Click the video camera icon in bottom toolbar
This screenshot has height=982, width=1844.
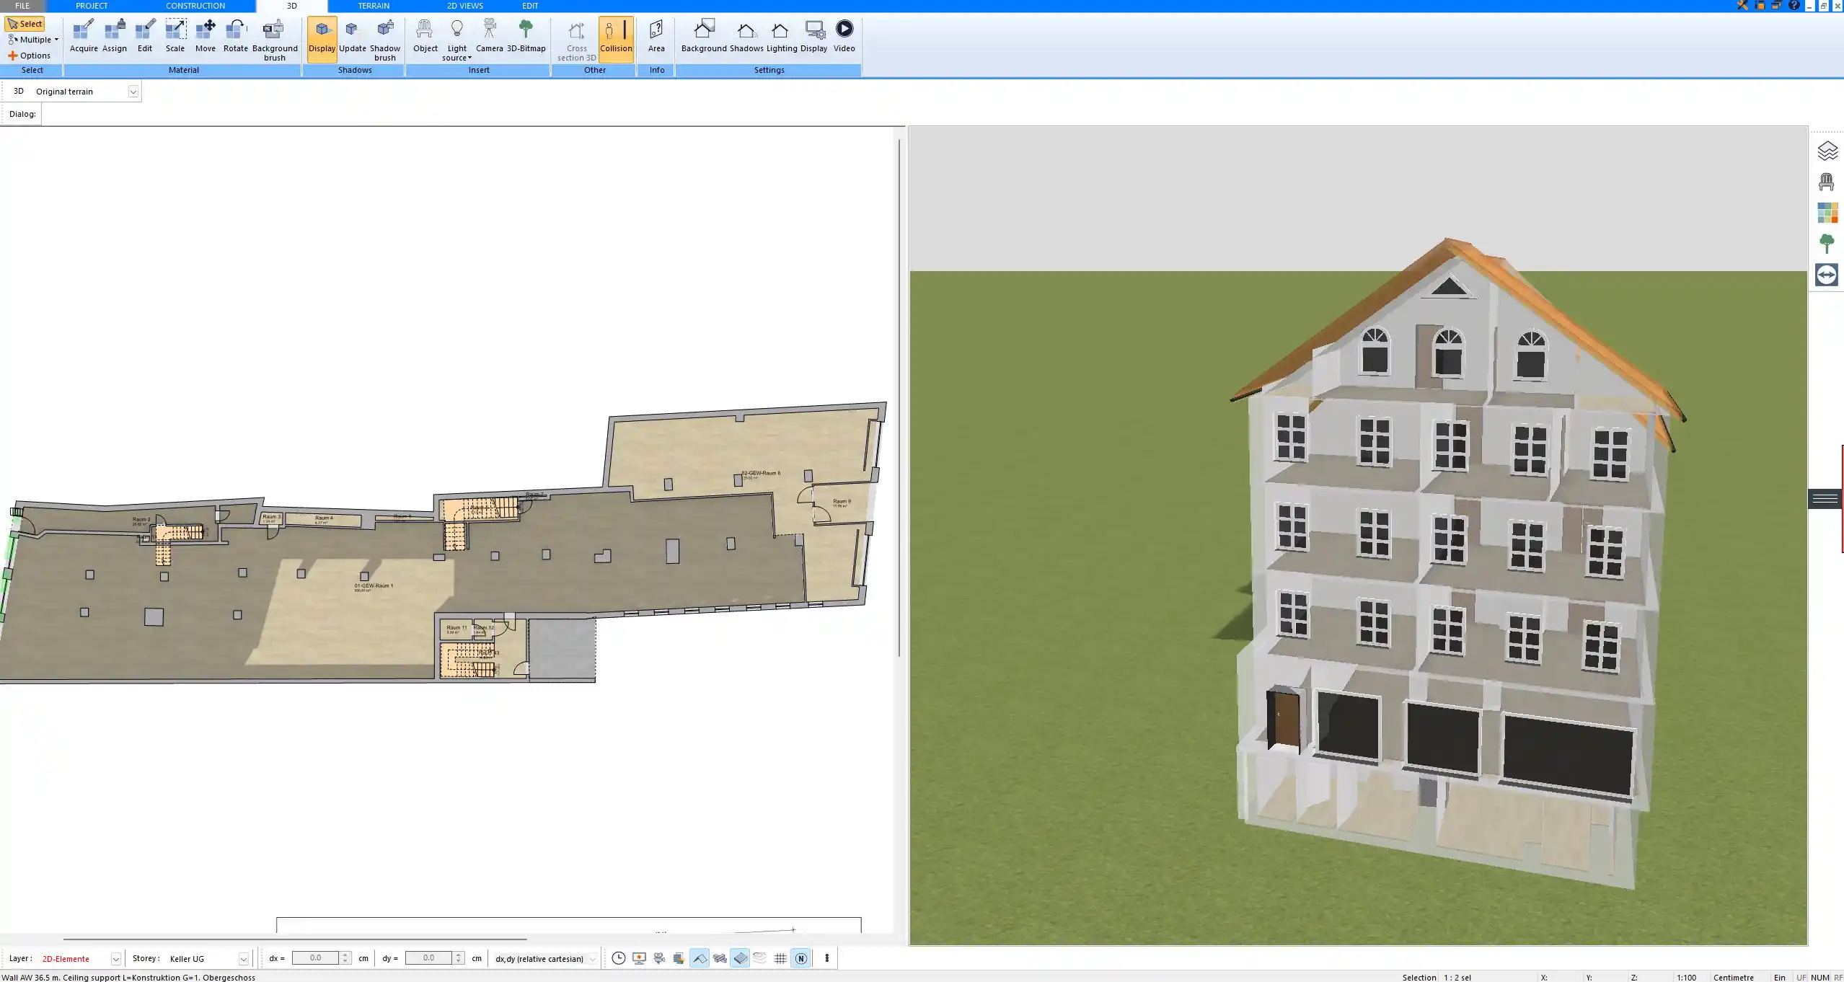click(x=659, y=958)
